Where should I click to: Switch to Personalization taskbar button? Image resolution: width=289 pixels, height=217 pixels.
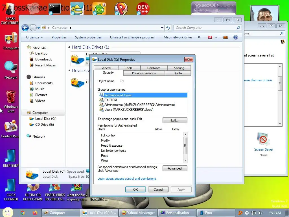[177, 213]
